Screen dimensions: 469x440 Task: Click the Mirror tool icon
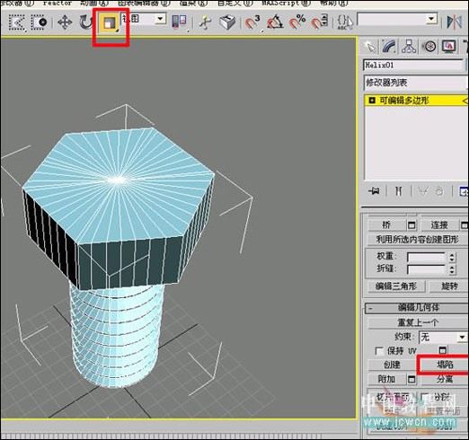tap(454, 22)
